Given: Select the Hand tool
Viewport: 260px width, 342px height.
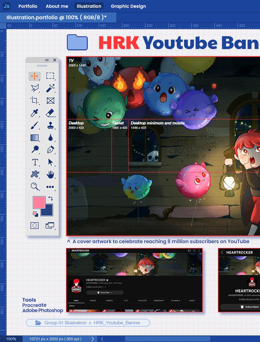Looking at the screenshot, I should [50, 174].
